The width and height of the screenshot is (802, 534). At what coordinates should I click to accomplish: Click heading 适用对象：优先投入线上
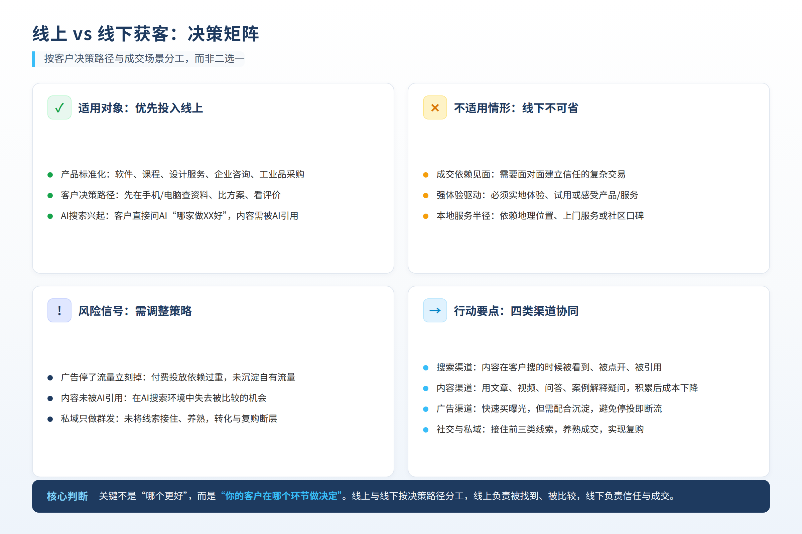(140, 108)
